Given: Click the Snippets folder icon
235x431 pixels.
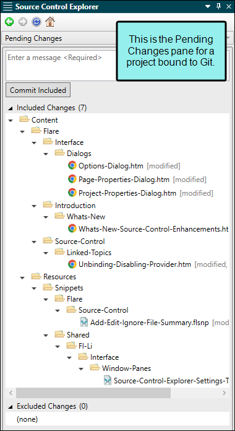Looking at the screenshot, I should coord(48,287).
